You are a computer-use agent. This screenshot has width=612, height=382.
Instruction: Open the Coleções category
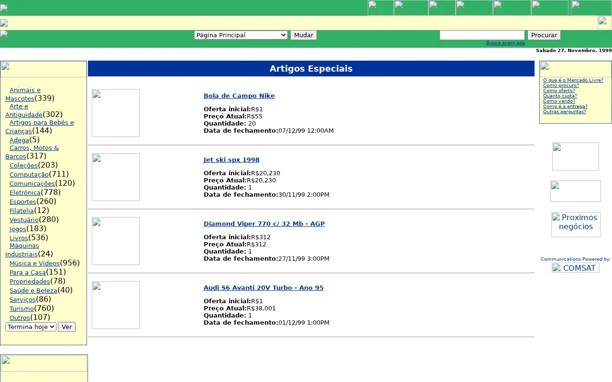pos(23,165)
